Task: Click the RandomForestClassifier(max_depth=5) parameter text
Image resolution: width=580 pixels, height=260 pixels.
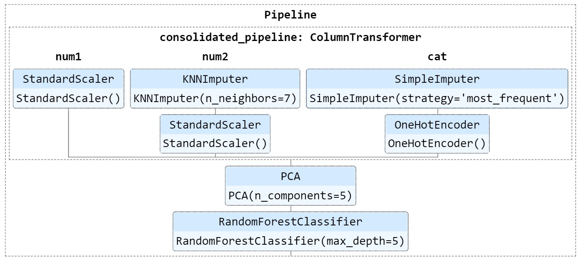Action: coord(290,241)
